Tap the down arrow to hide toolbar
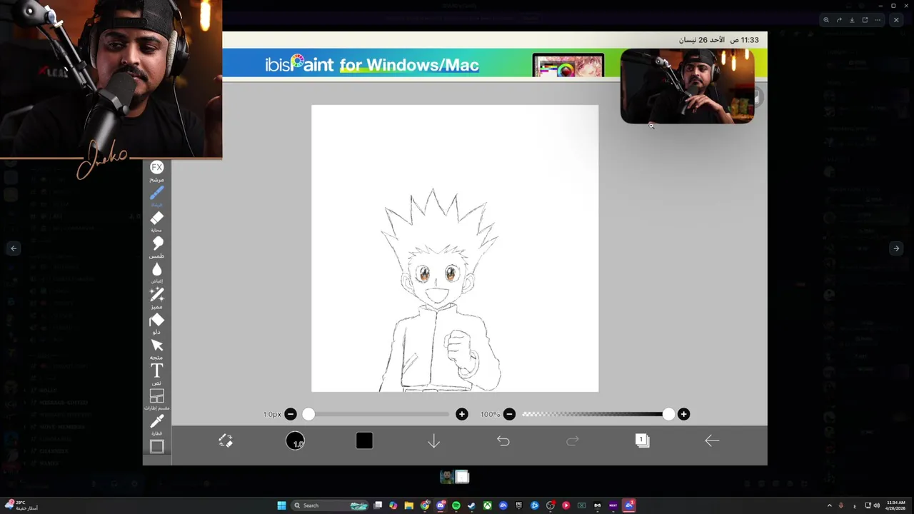Viewport: 914px width, 514px height. 433,441
